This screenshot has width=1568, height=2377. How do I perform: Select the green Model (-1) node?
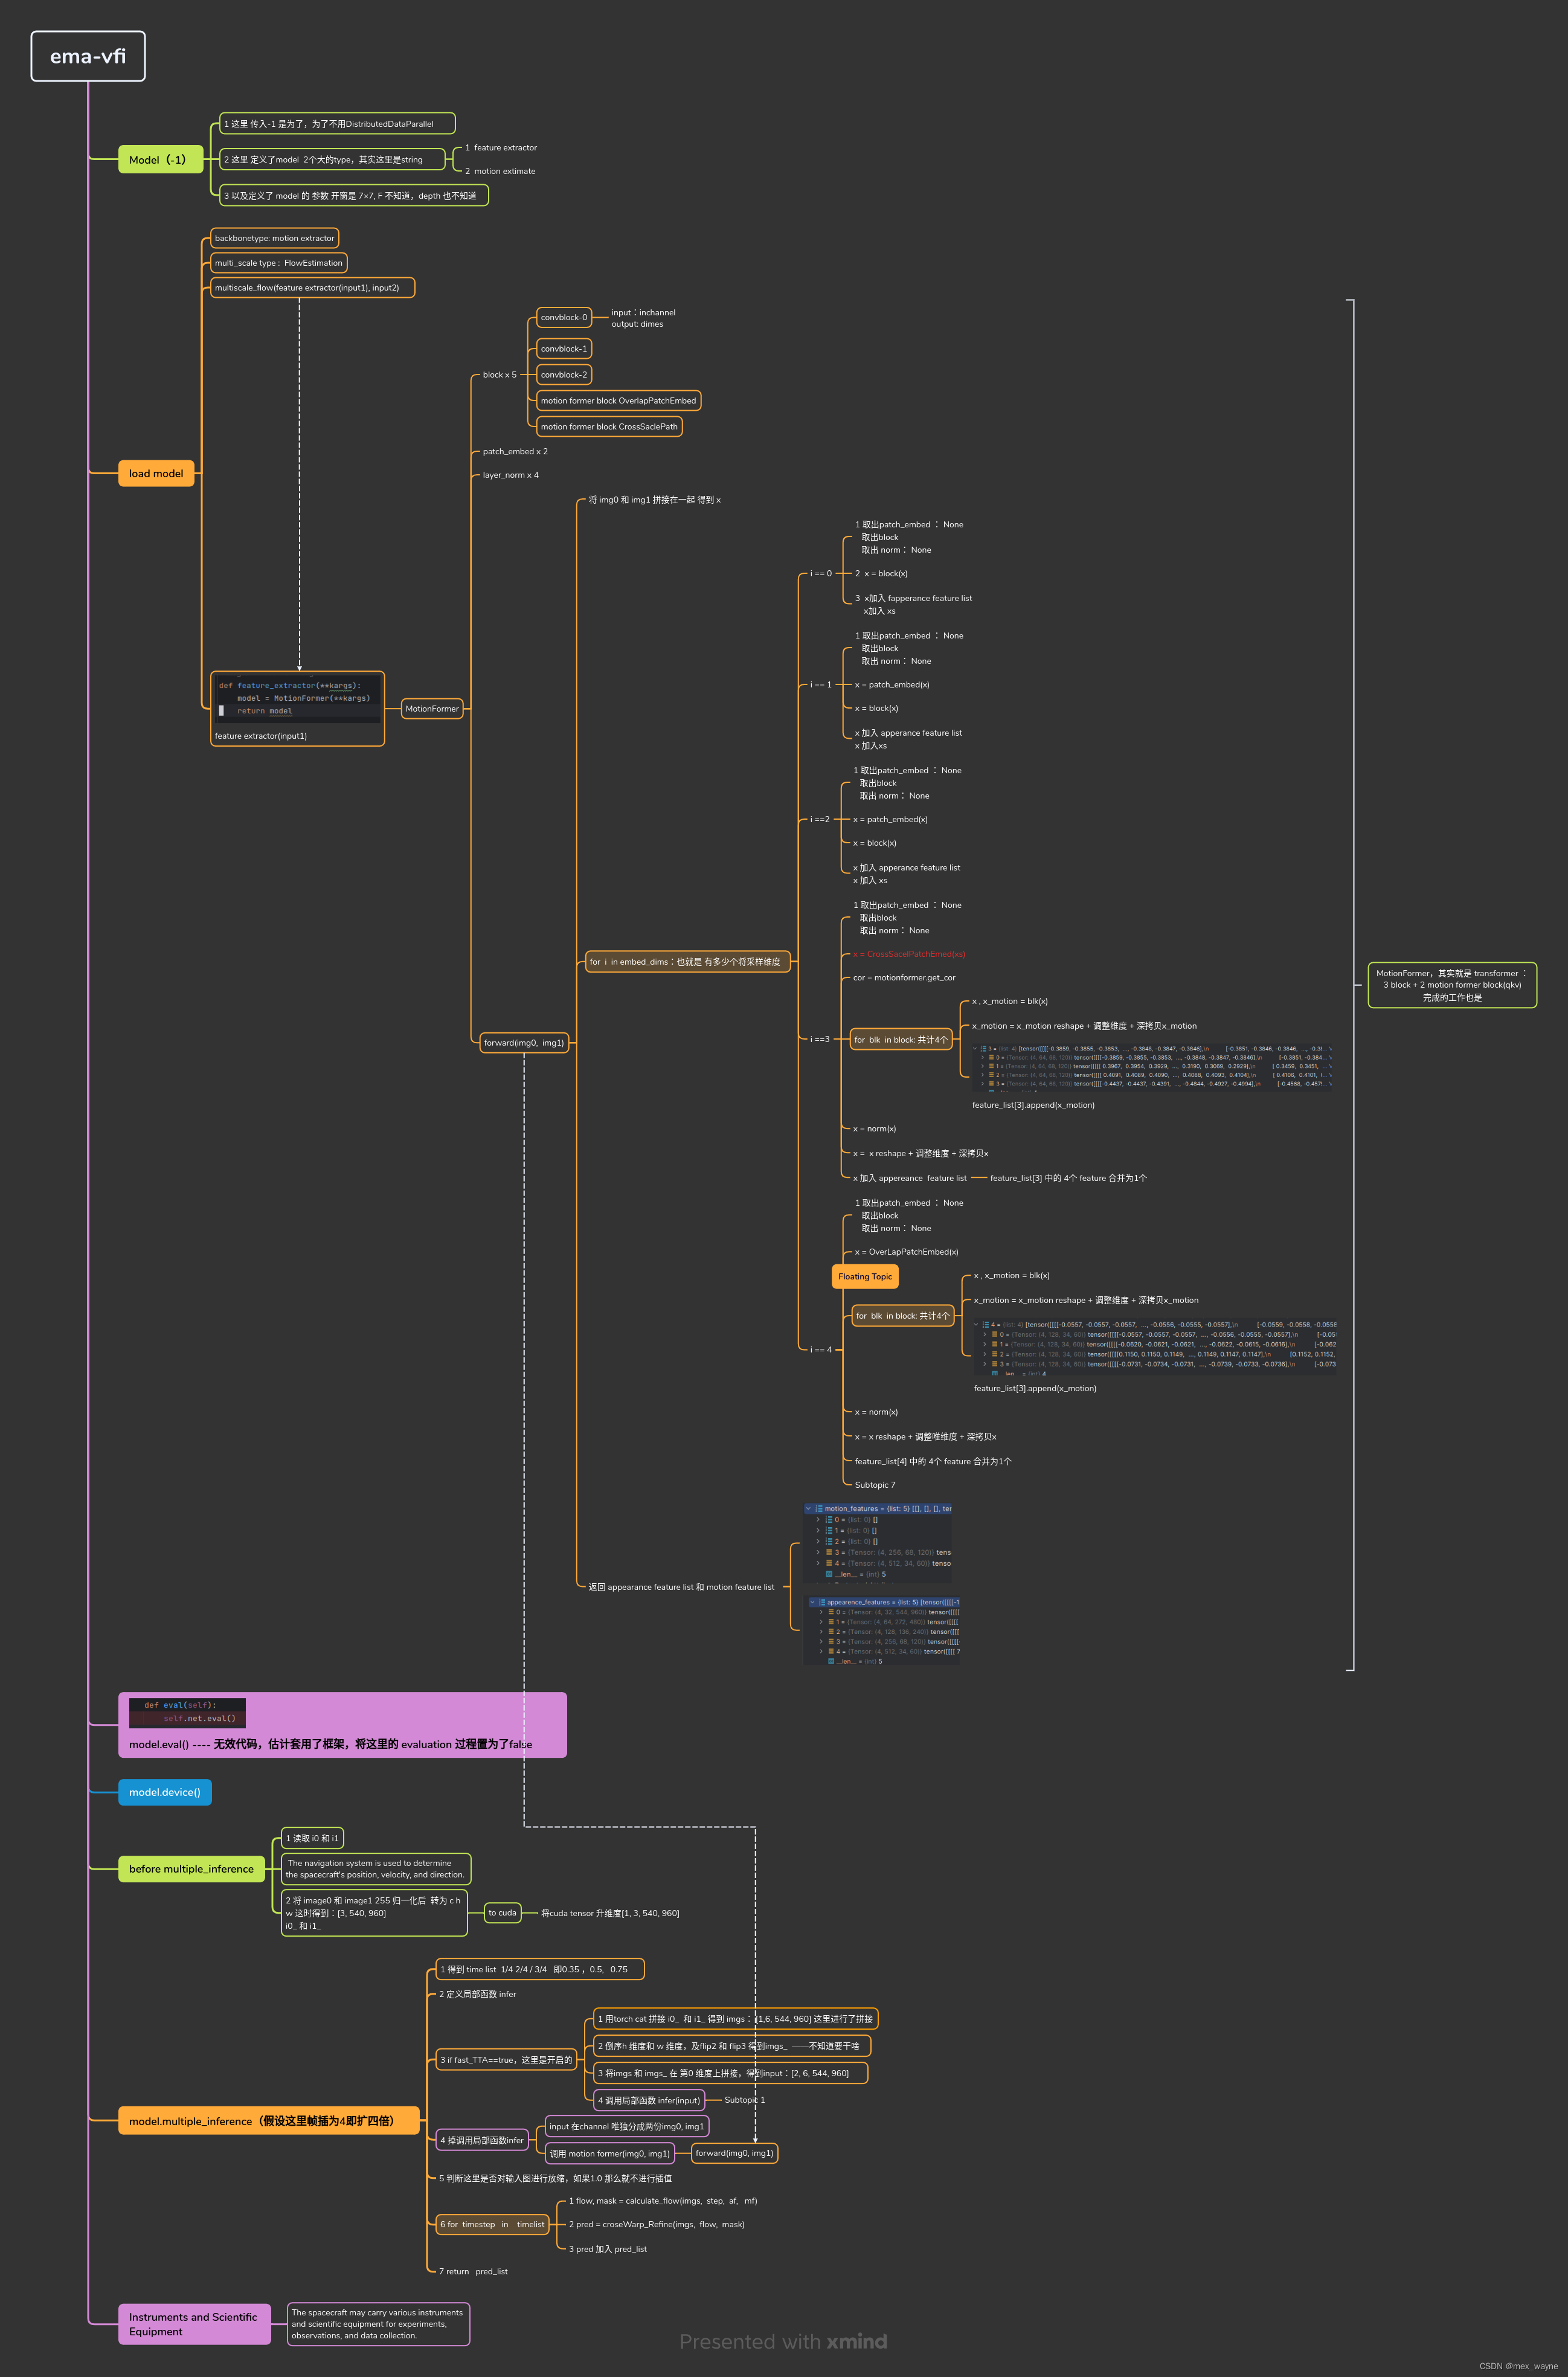160,160
